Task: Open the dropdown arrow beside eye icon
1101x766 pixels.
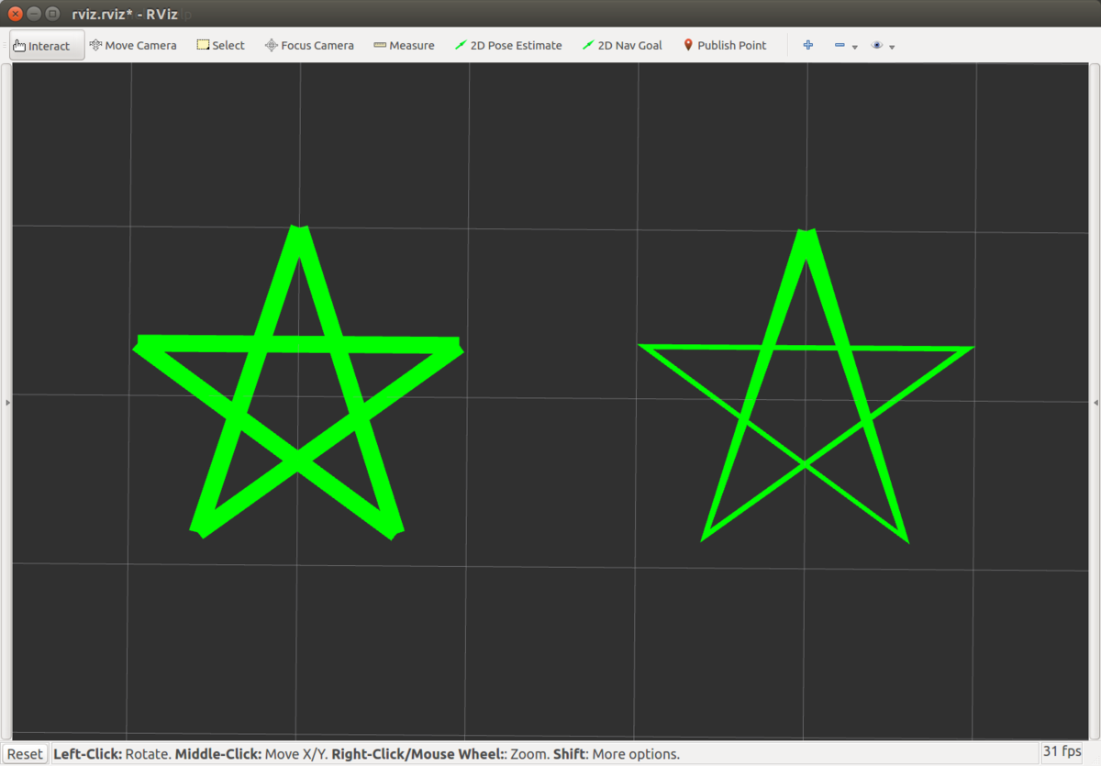Action: click(x=892, y=47)
